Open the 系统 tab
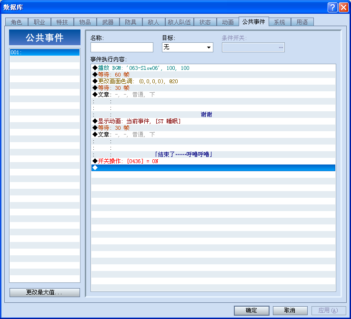The width and height of the screenshot is (351, 319). pos(280,22)
